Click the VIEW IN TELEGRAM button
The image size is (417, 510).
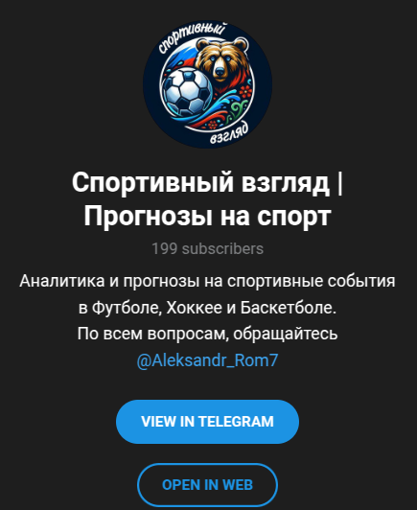coord(207,422)
